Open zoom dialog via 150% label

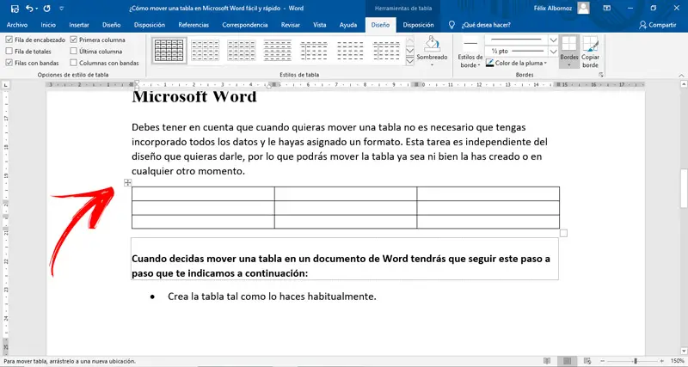679,361
